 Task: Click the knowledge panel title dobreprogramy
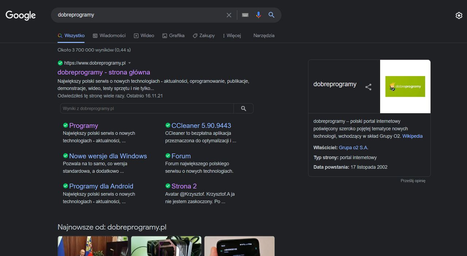click(x=335, y=84)
